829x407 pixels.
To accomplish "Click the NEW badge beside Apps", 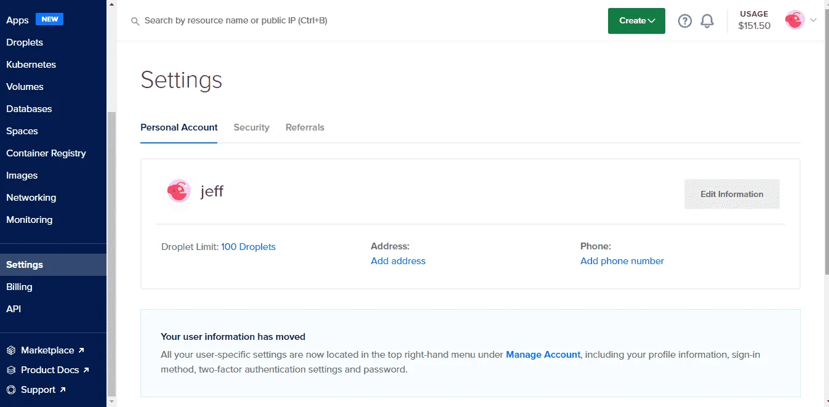I will point(50,19).
